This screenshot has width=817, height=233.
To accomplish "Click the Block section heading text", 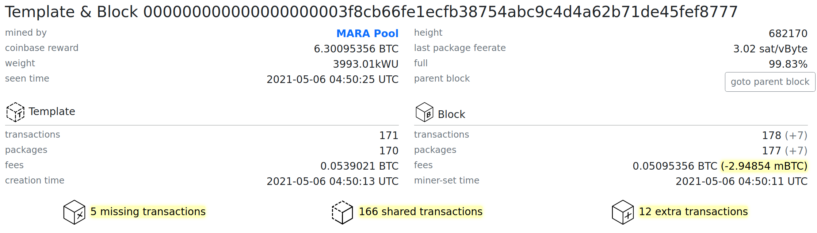I will point(451,114).
